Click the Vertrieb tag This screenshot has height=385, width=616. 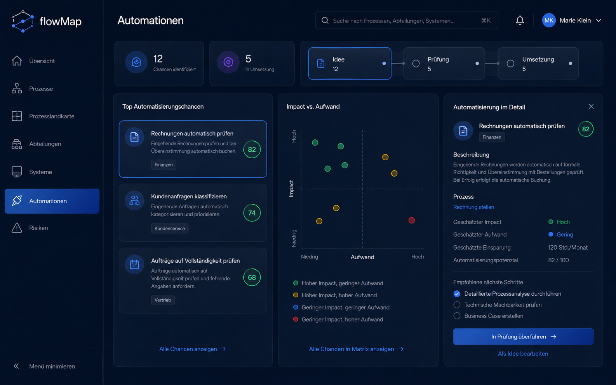point(163,300)
